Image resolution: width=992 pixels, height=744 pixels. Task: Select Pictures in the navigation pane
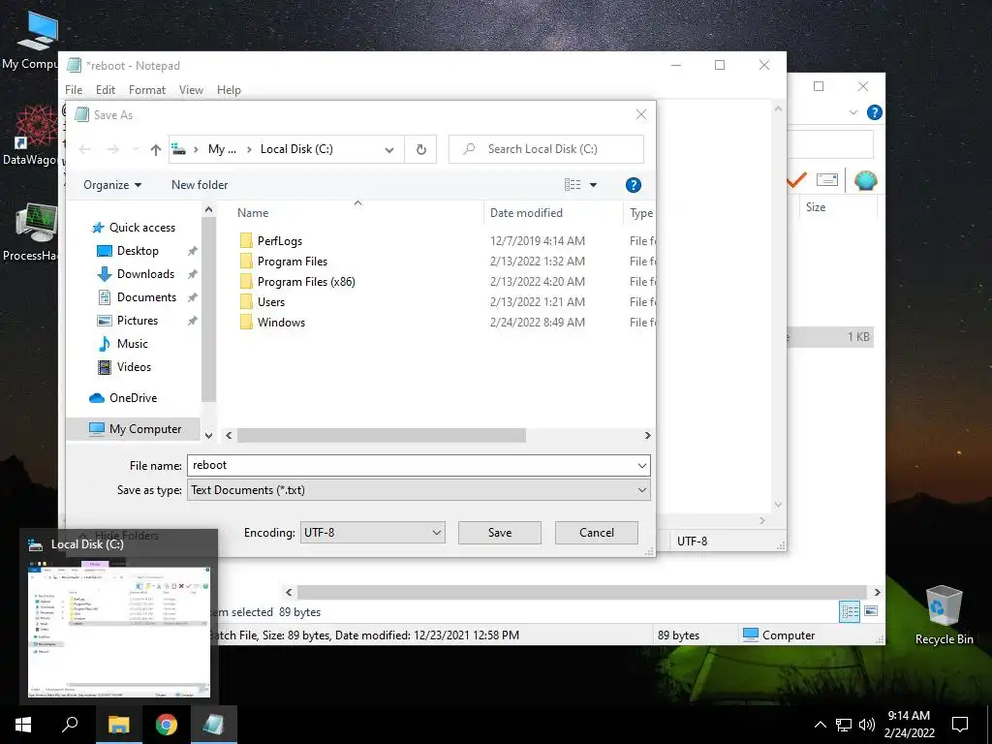click(138, 320)
